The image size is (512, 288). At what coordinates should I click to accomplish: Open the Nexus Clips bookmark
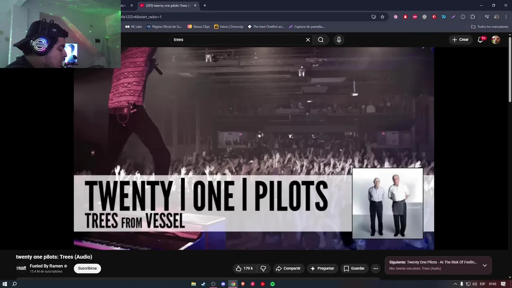[198, 27]
